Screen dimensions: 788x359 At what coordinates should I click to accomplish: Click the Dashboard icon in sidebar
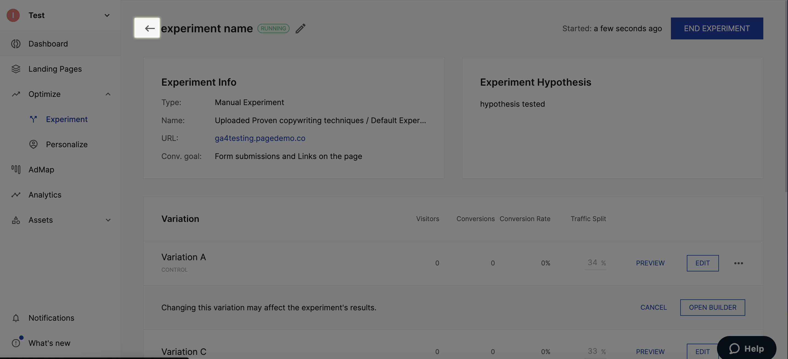16,44
